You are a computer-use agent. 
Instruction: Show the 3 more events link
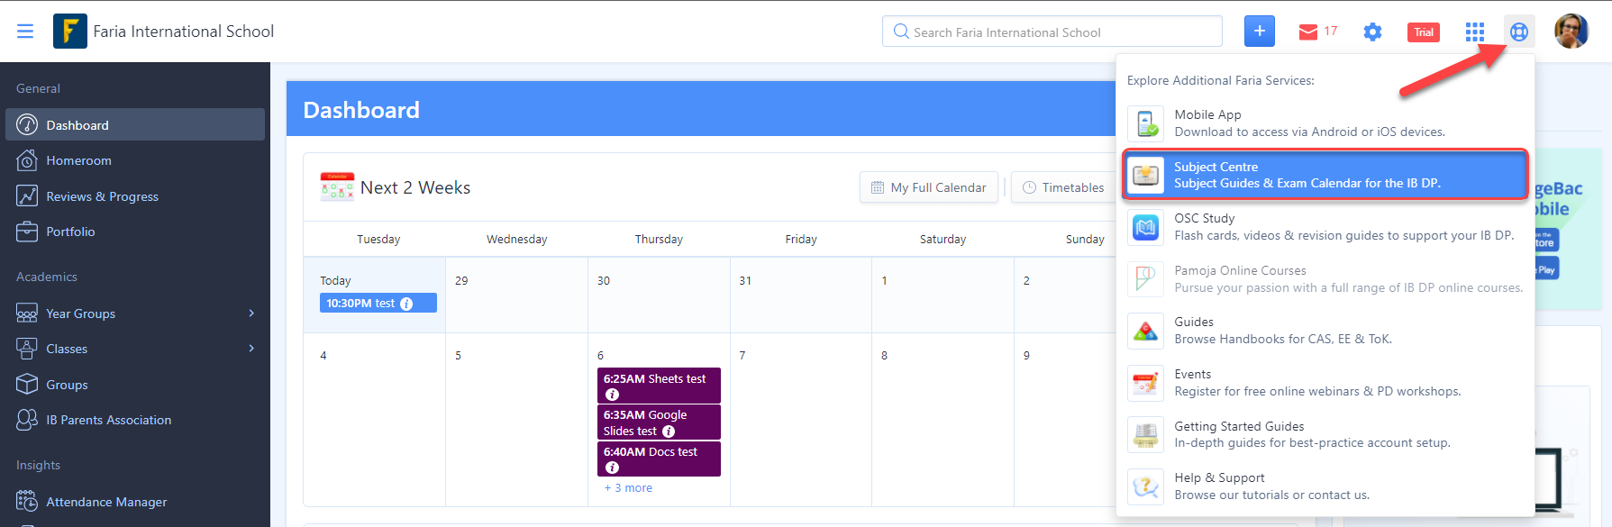[x=628, y=487]
